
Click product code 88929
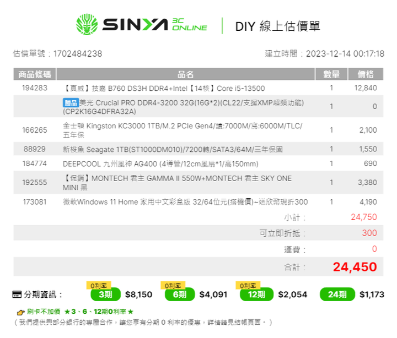coord(35,149)
